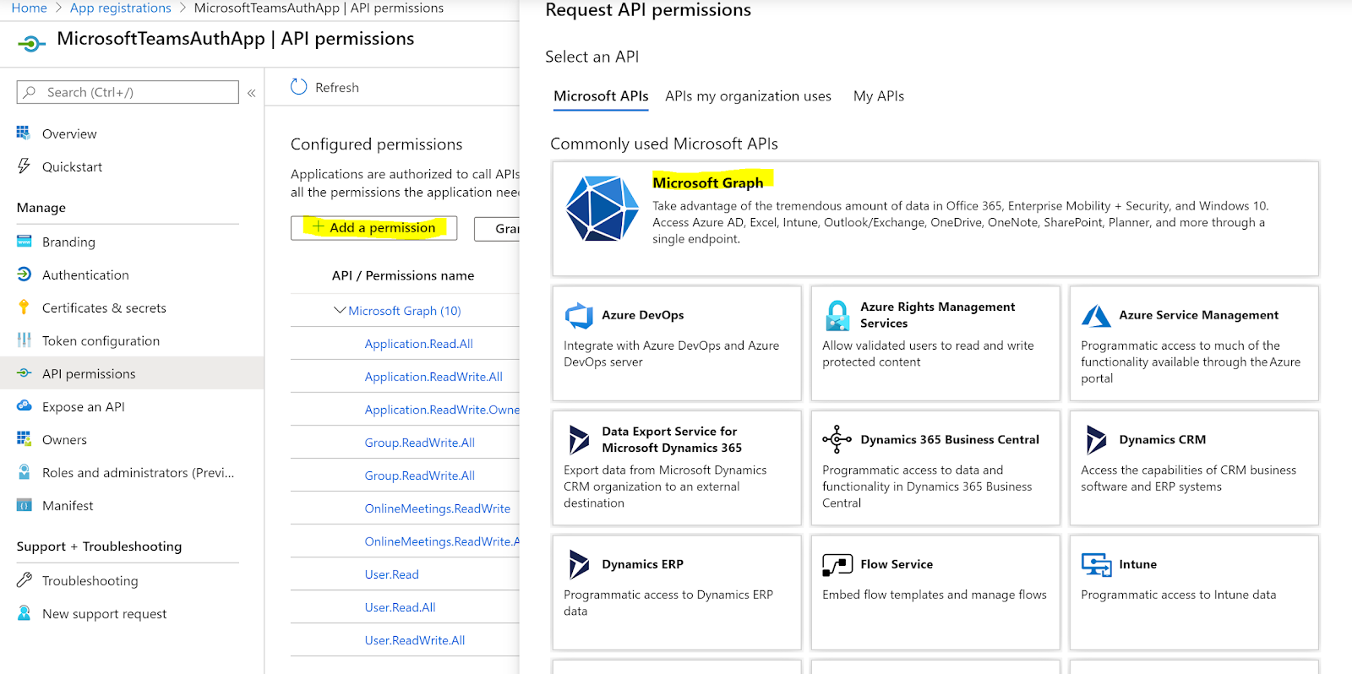Image resolution: width=1352 pixels, height=674 pixels.
Task: Click the Azure Service Management icon
Action: [1096, 316]
